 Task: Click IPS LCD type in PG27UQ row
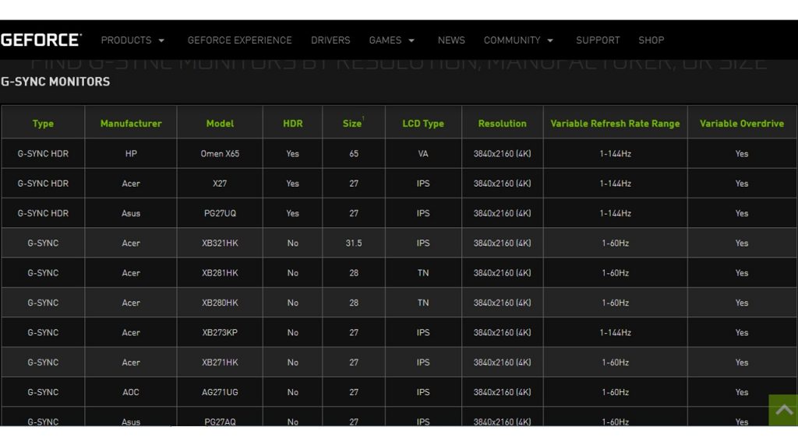coord(423,213)
